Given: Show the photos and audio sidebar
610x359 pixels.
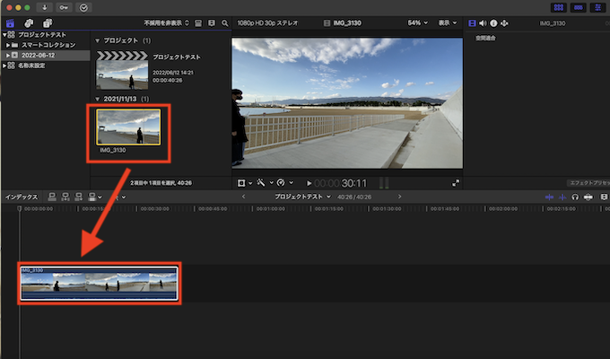Looking at the screenshot, I should click(30, 22).
